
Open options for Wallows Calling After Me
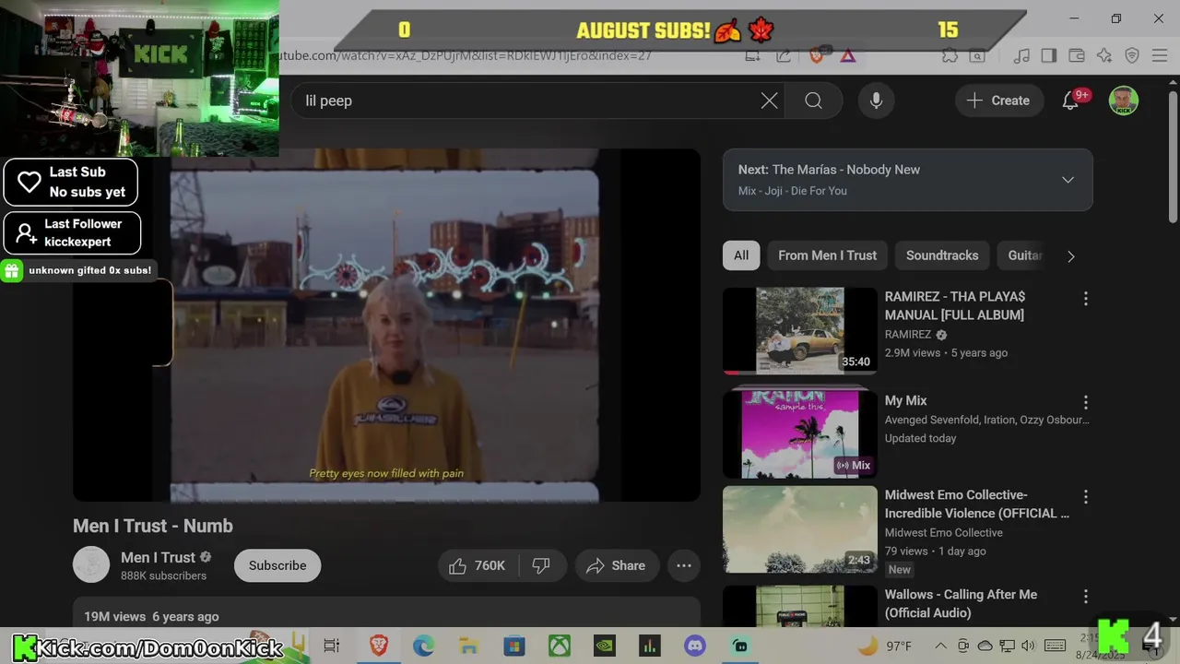(x=1085, y=597)
